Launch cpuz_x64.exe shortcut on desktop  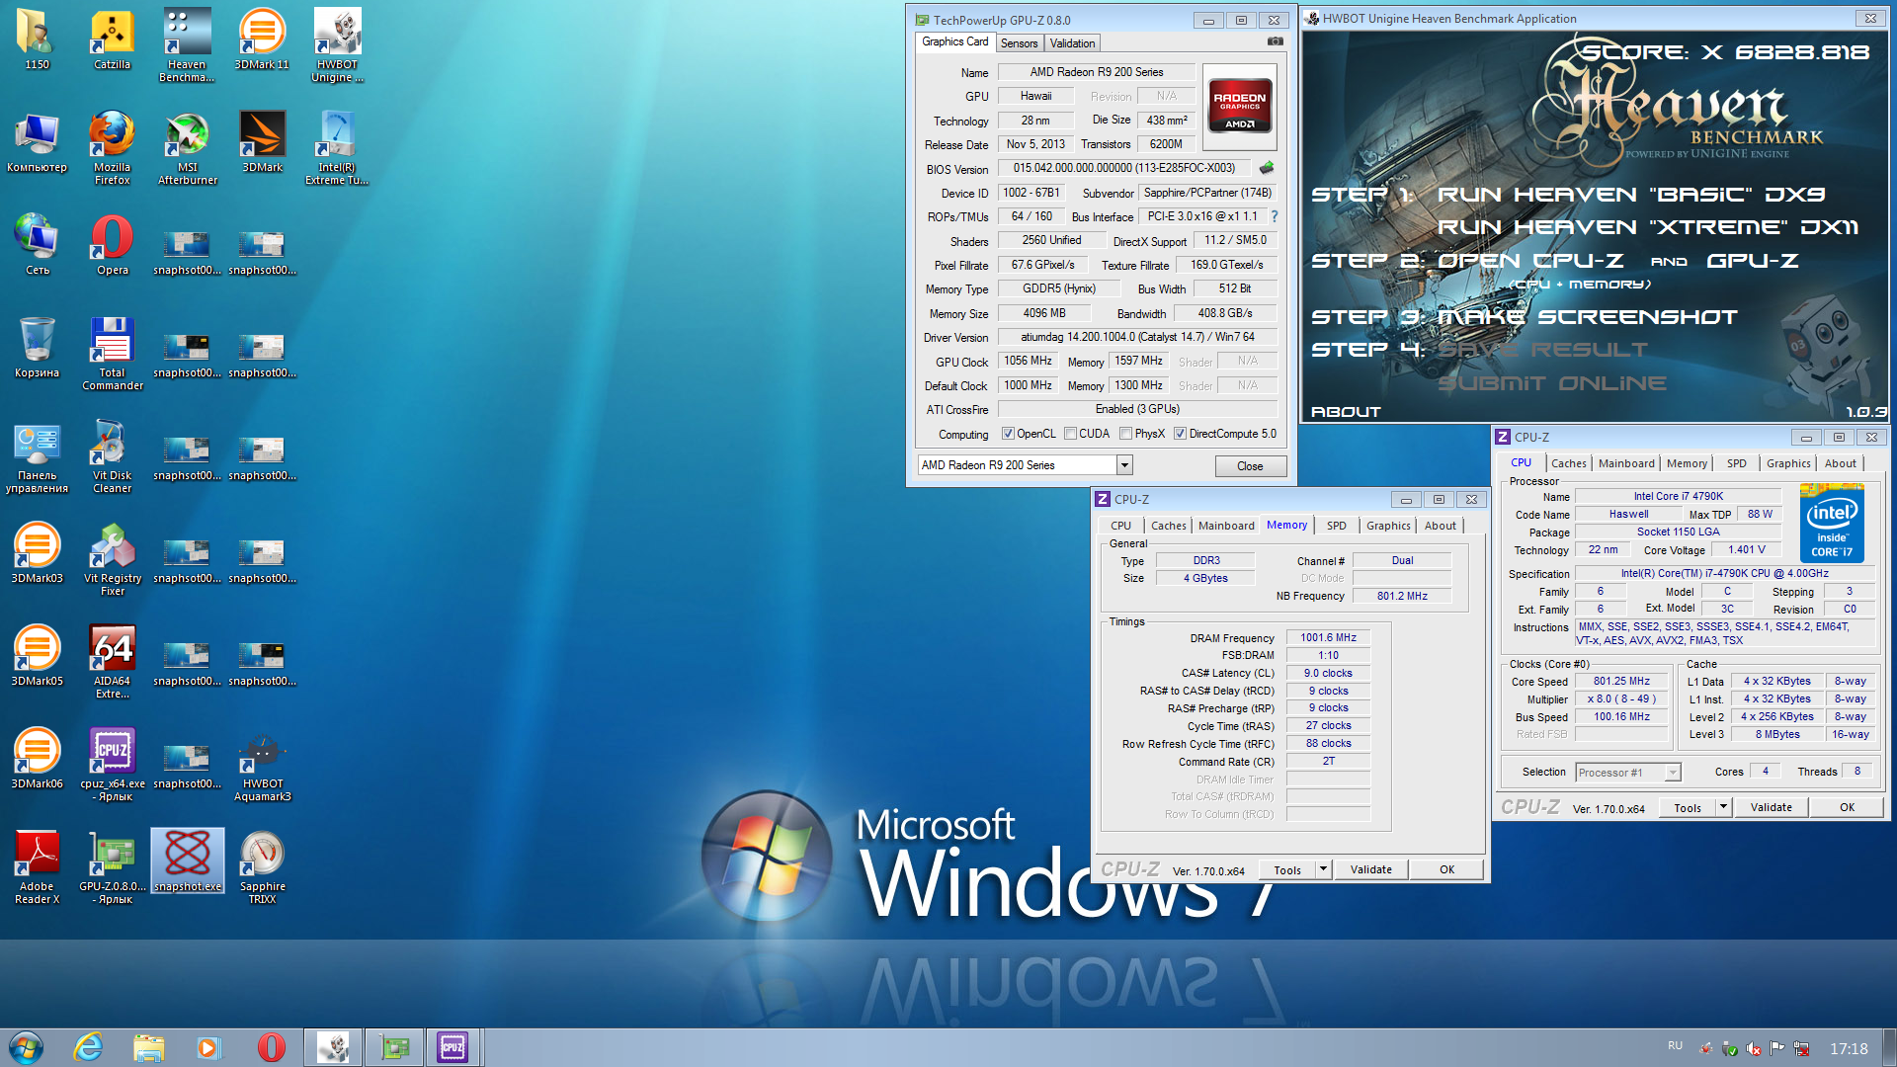[x=112, y=765]
